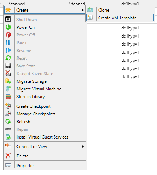
Task: Click the Store in Library books icon
Action: point(8,97)
